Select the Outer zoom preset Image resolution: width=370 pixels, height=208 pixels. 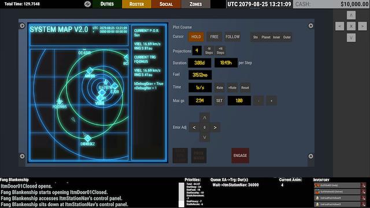coord(287,37)
